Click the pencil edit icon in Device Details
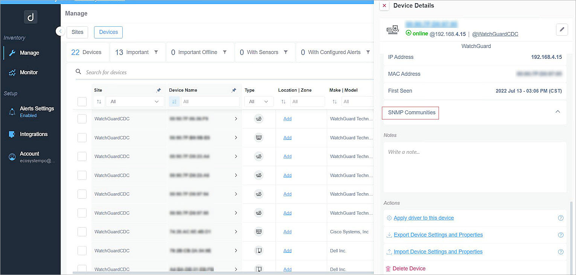Screen dimensions: 576x275 pyautogui.click(x=562, y=30)
